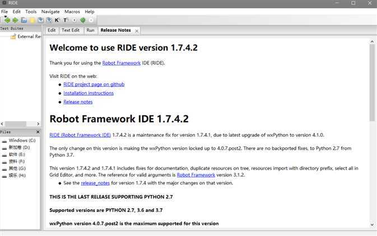Click wxPython version 4.0.7.post2 bold text
Viewport: 377px width, 236px height.
(x=134, y=224)
